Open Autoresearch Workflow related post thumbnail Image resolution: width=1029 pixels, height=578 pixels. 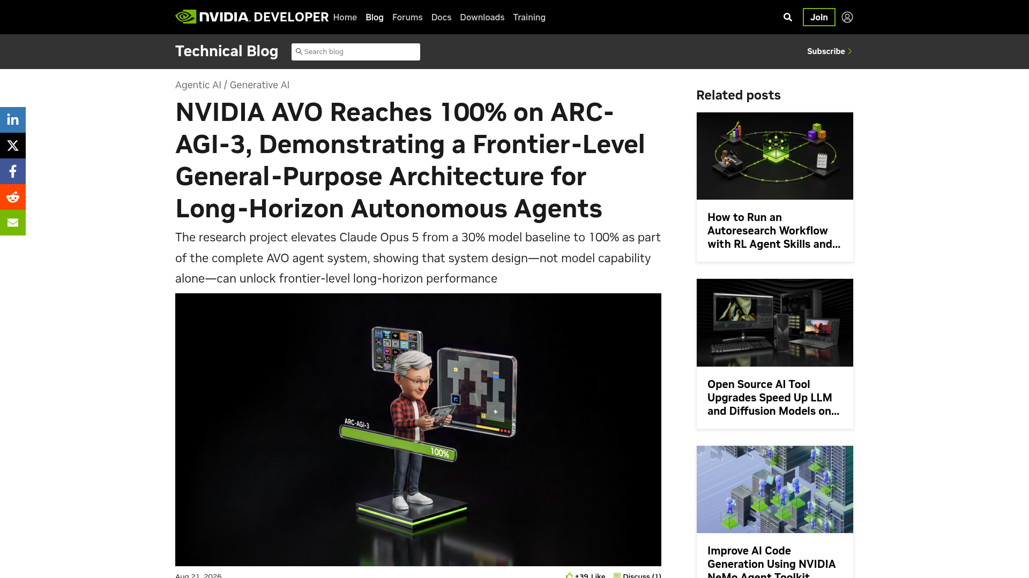775,156
